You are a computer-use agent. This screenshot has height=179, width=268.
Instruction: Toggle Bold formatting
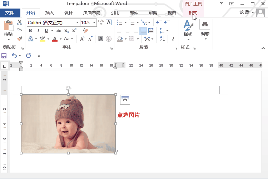click(30, 31)
